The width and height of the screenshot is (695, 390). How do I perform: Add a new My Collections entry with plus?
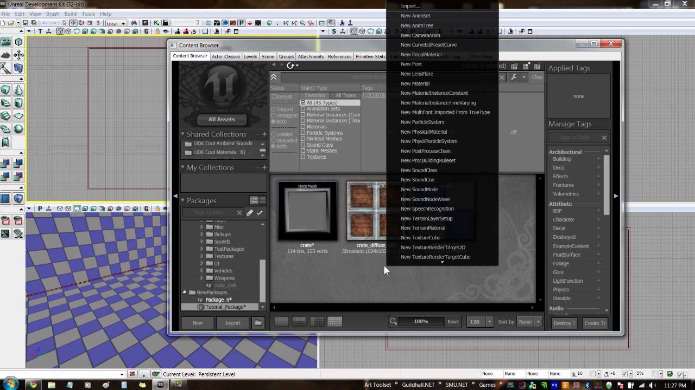(x=264, y=167)
